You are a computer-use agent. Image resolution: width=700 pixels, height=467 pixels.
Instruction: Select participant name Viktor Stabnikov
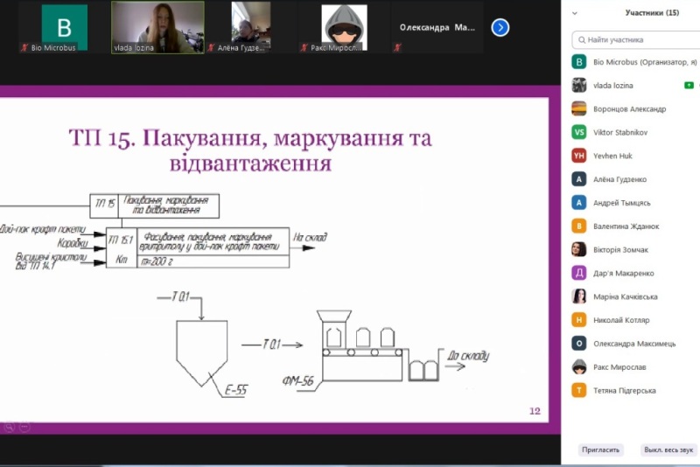(x=620, y=132)
